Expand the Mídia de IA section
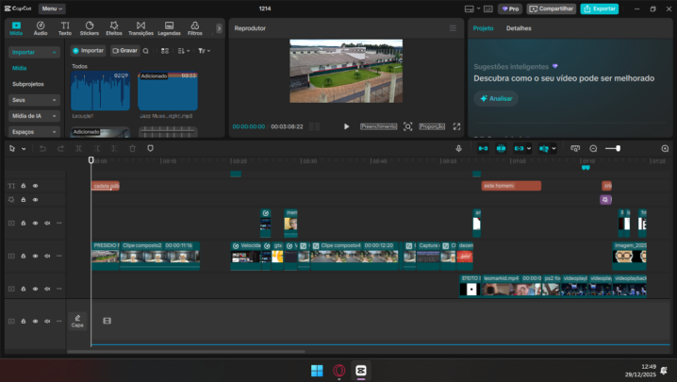Screen dimensions: 677x382 tap(34, 115)
